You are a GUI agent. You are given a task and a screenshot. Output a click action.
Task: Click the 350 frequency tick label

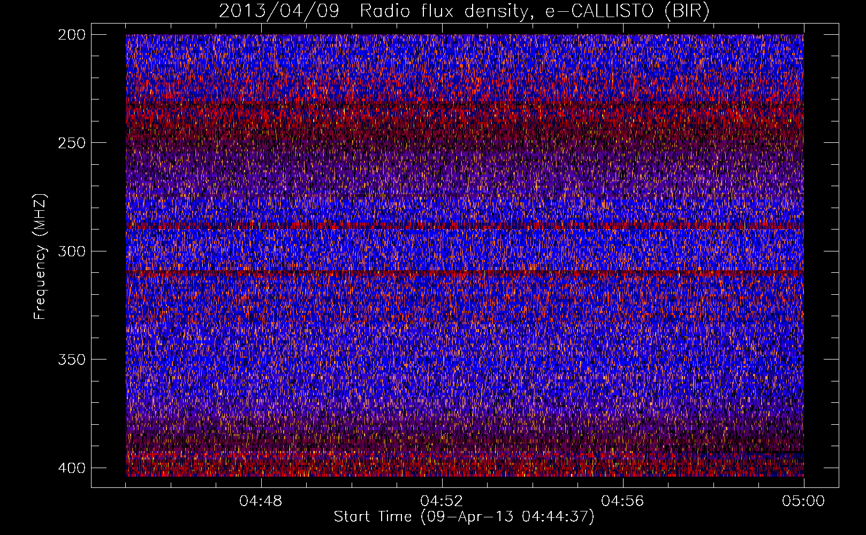(x=71, y=359)
